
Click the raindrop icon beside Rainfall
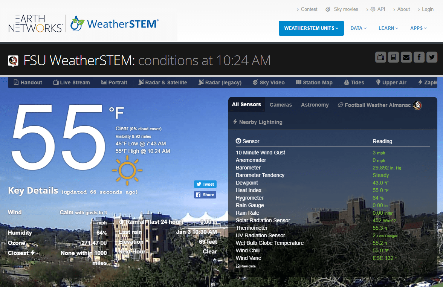pos(121,222)
